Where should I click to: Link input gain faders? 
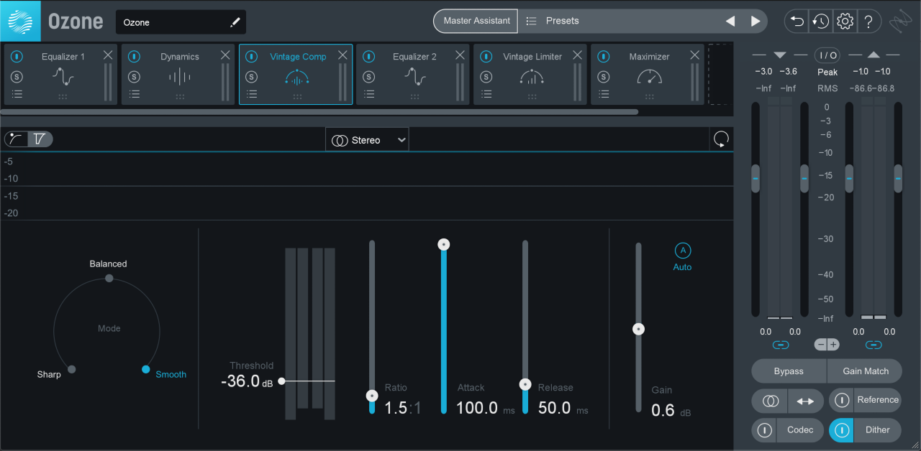tap(781, 345)
